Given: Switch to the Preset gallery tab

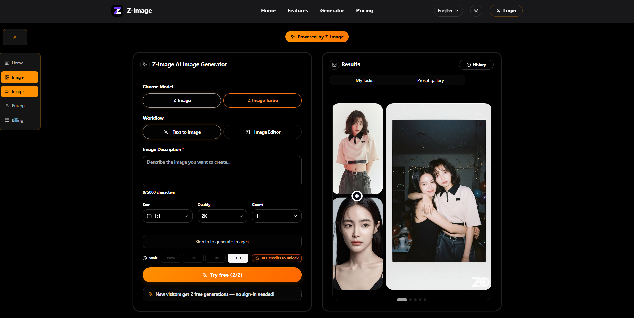Looking at the screenshot, I should pos(430,80).
